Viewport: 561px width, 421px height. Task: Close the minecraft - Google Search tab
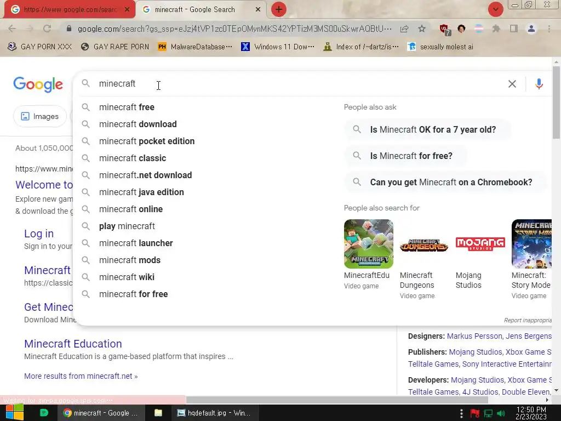point(258,10)
